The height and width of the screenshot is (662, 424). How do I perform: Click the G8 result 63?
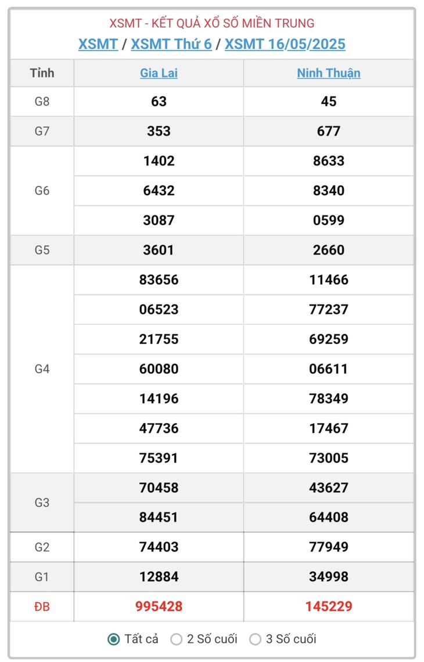159,101
